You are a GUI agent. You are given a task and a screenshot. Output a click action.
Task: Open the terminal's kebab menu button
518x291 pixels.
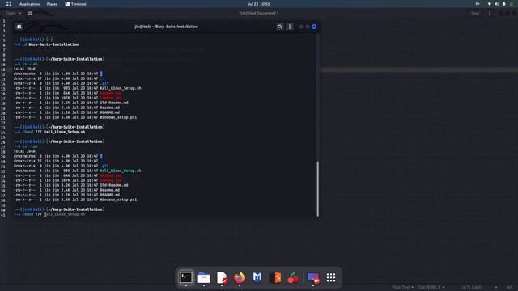coord(290,27)
